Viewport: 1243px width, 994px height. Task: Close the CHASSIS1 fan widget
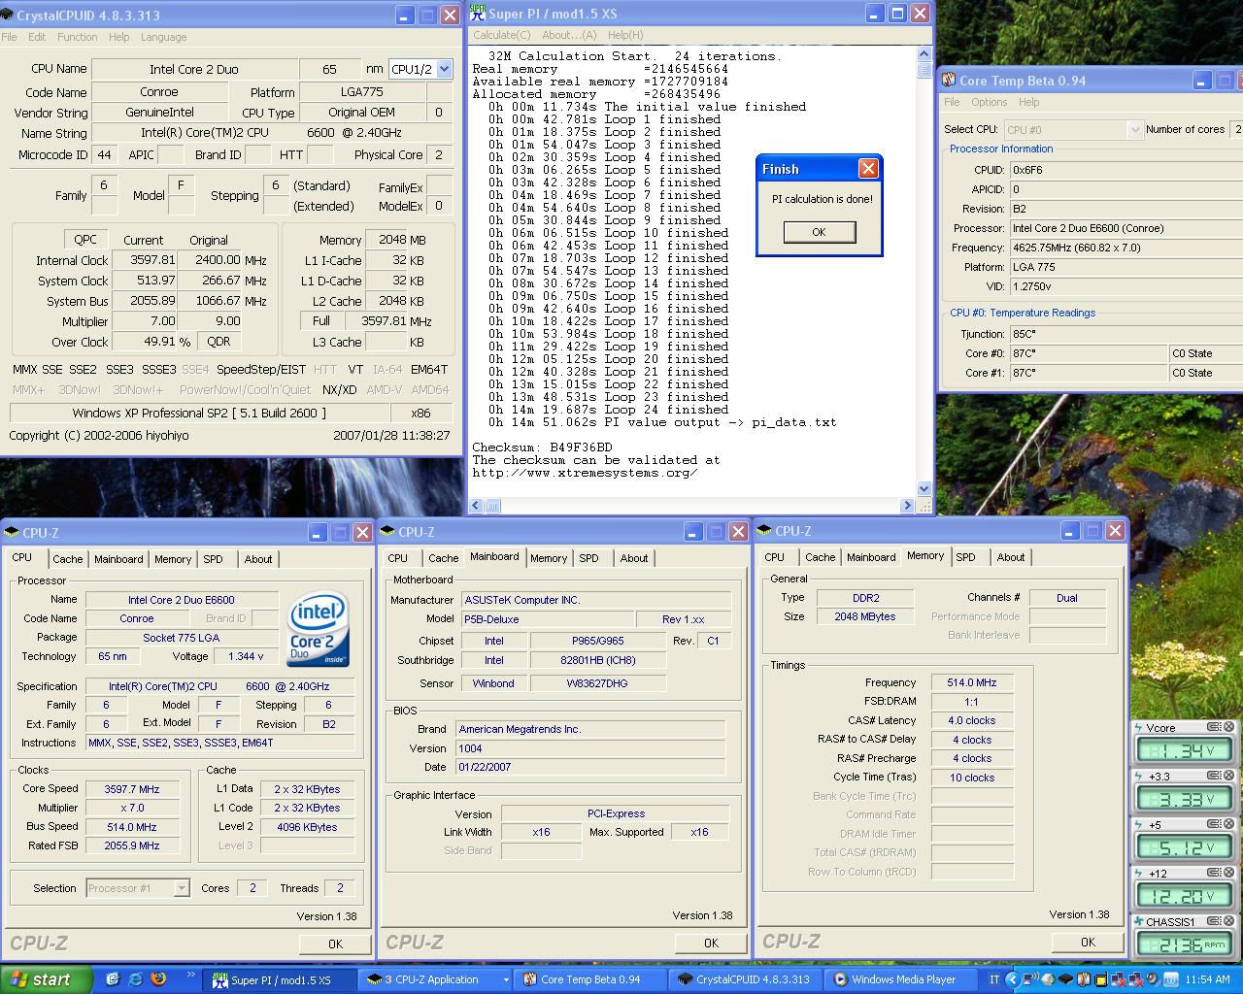pos(1228,921)
